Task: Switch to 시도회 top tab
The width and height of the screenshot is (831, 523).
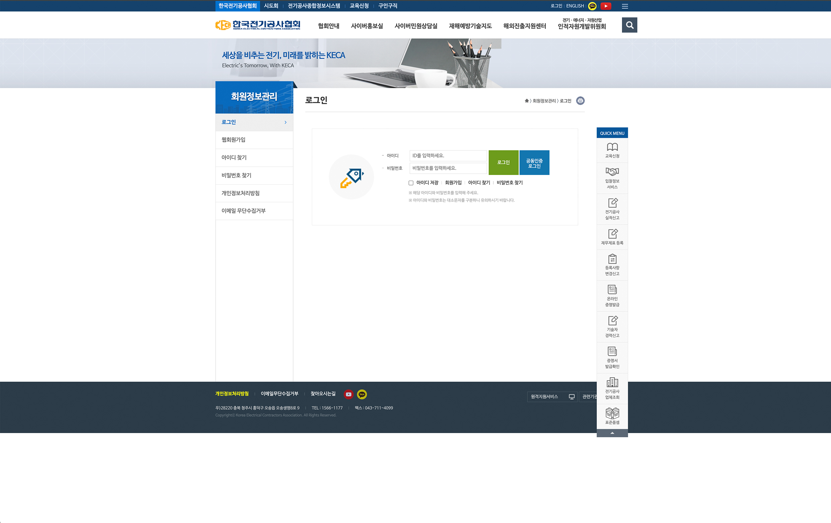Action: coord(271,6)
